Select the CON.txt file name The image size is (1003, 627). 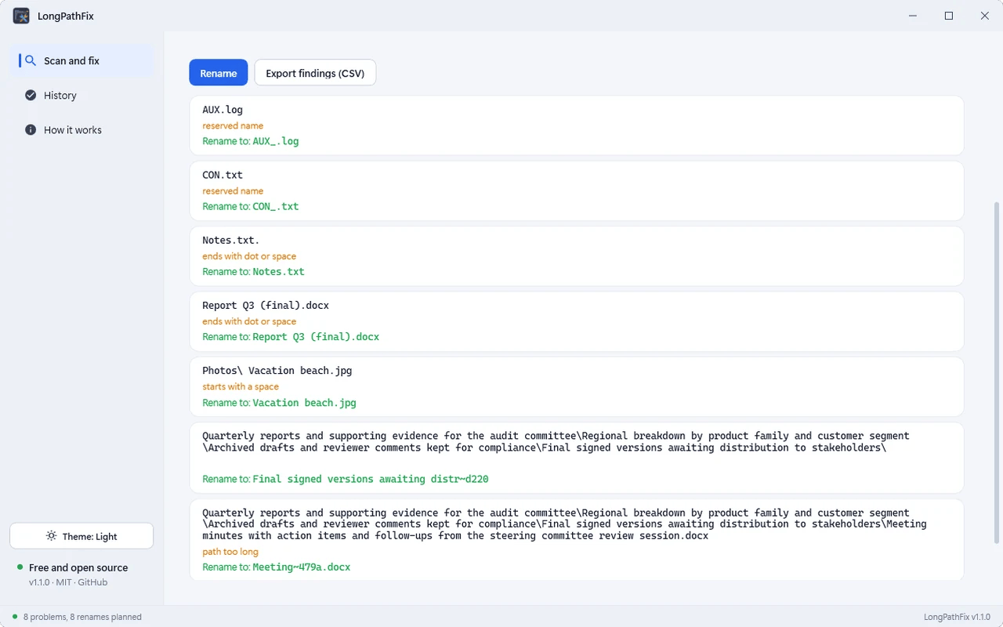point(223,175)
